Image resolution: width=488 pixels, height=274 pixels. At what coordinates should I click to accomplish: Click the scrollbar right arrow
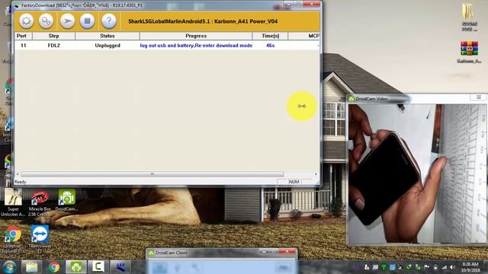[x=316, y=174]
